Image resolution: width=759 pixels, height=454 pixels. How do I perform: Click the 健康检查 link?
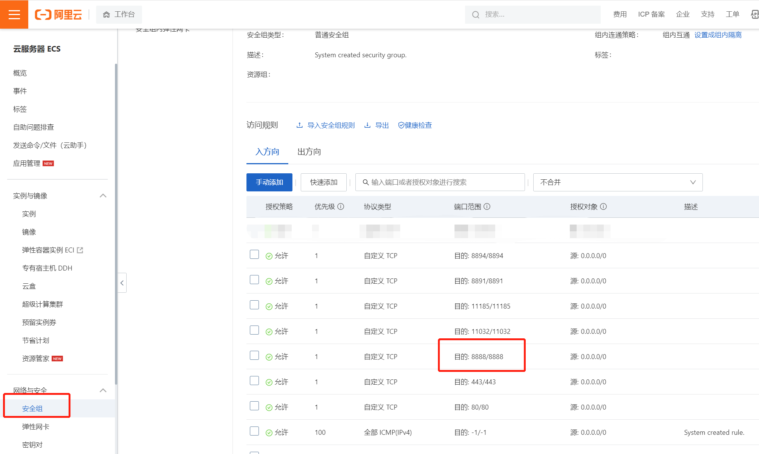click(x=418, y=125)
